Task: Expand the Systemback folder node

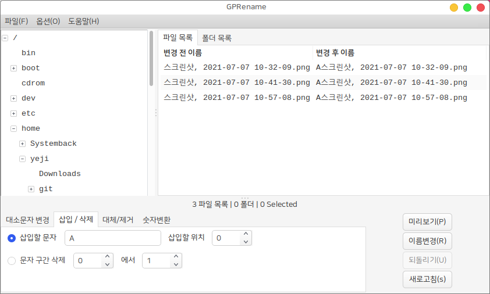Action: pyautogui.click(x=22, y=144)
